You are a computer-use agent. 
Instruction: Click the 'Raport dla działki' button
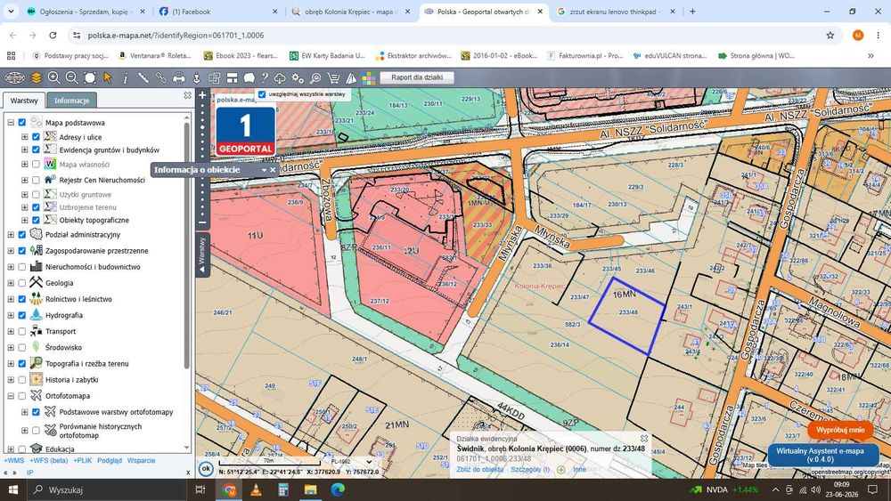pyautogui.click(x=417, y=77)
